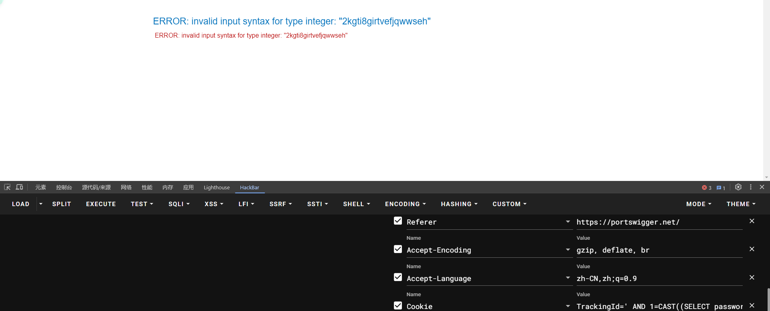Edit the gzip, deflate, br value field
Image resolution: width=770 pixels, height=311 pixels.
pos(659,250)
